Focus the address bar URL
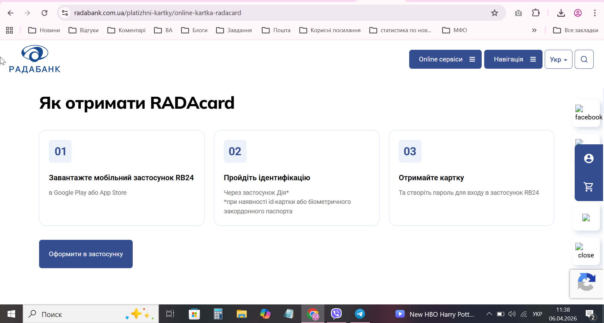 tap(158, 13)
